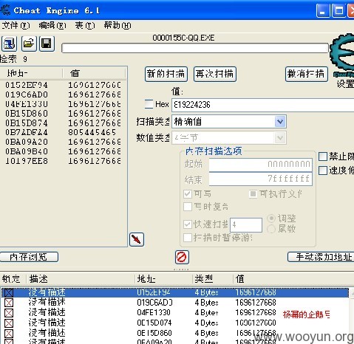Open the 帮助 menu
The image size is (354, 344).
[118, 25]
